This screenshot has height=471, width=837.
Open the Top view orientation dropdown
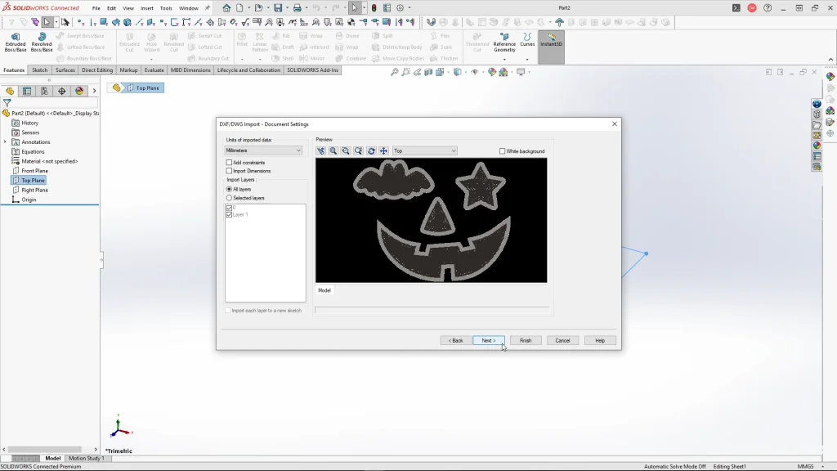tap(424, 151)
